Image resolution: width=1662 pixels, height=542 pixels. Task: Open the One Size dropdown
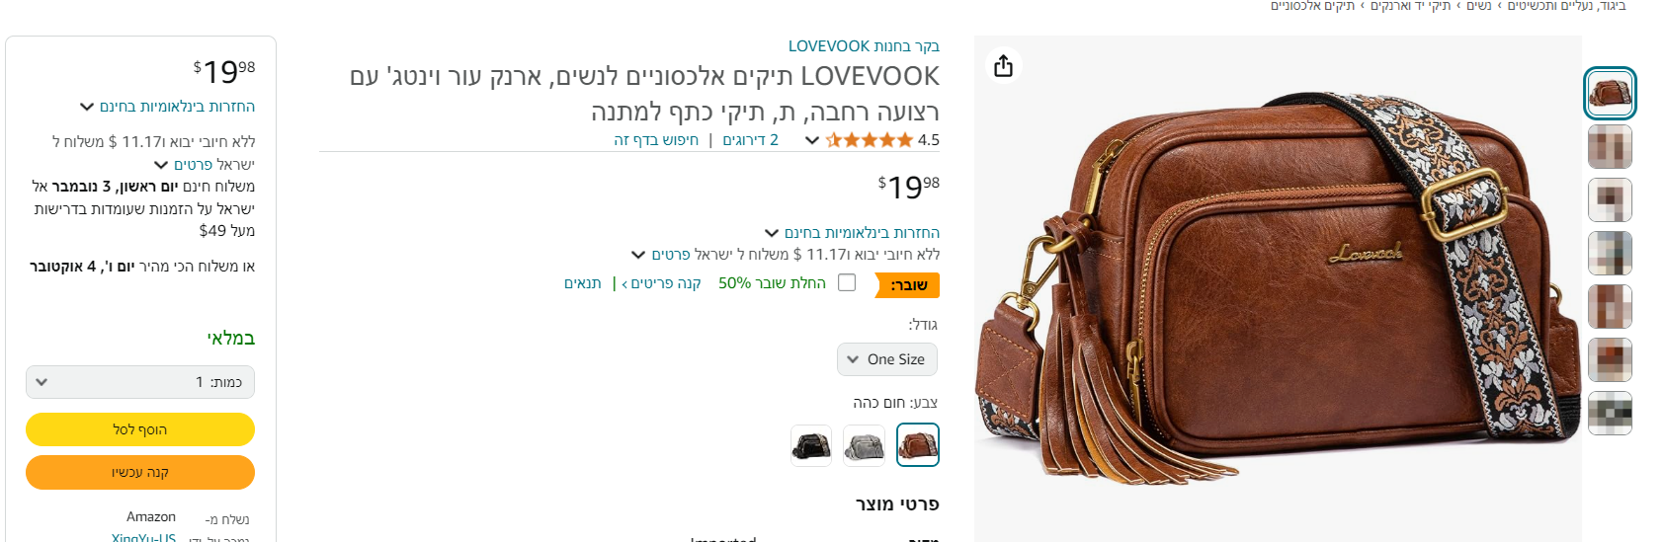click(887, 359)
